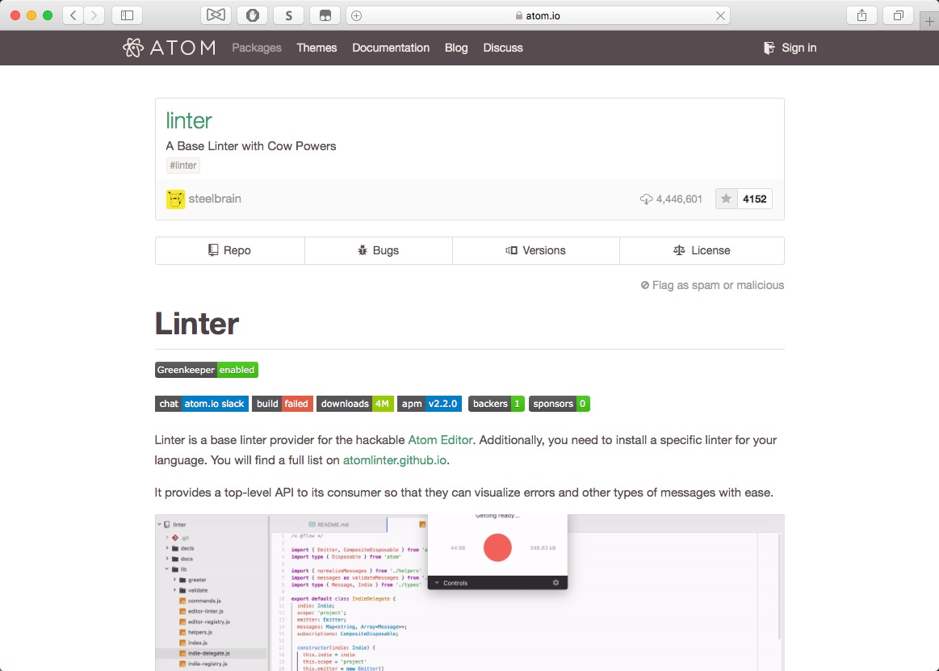
Task: Click the sponsors 0 badge
Action: (560, 404)
